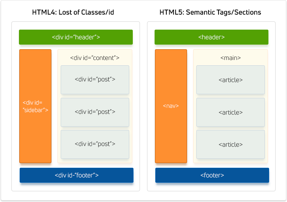Viewport: 287px width, 202px height.
Task: Click the green <header> bar
Action: (211, 37)
